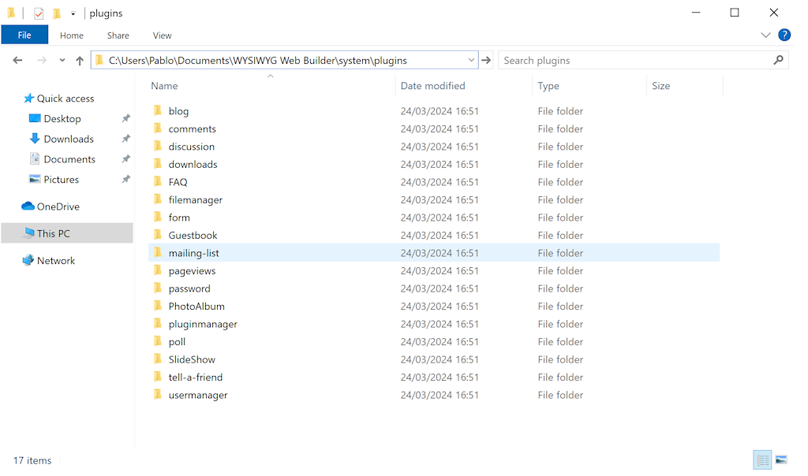Sort by the Date modified column header
The image size is (808, 476).
[433, 86]
